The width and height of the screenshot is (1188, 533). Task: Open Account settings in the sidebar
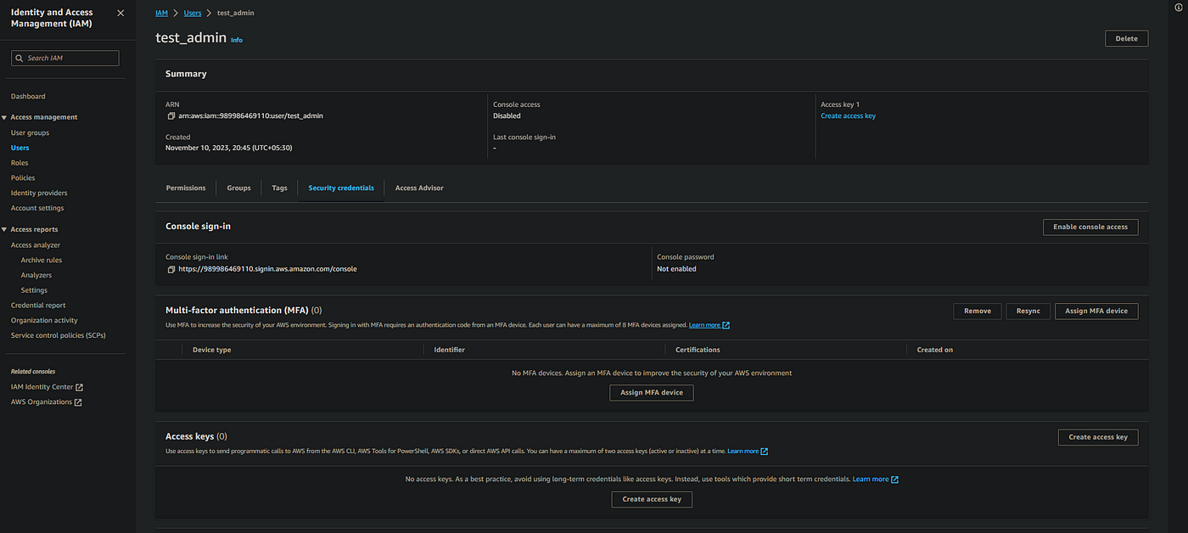pos(37,208)
